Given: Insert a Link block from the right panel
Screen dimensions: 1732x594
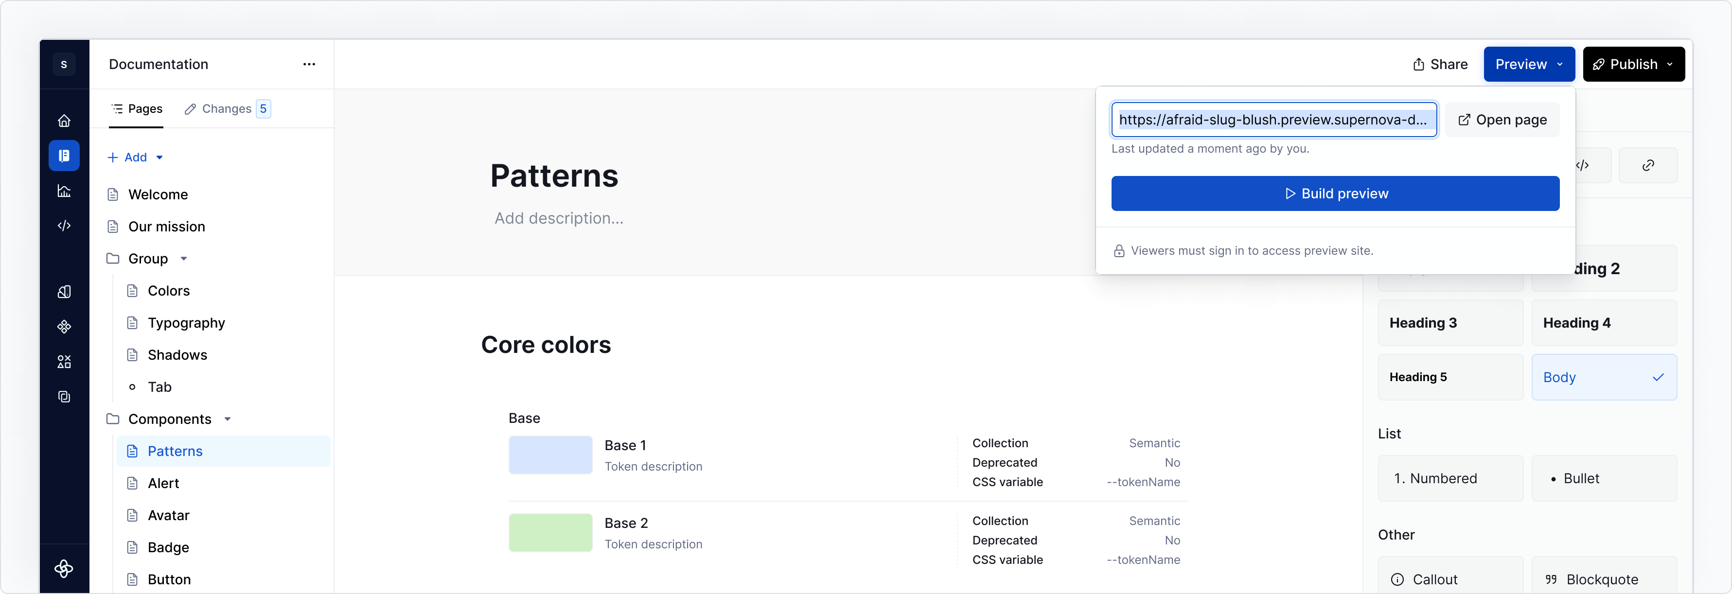Looking at the screenshot, I should 1648,165.
